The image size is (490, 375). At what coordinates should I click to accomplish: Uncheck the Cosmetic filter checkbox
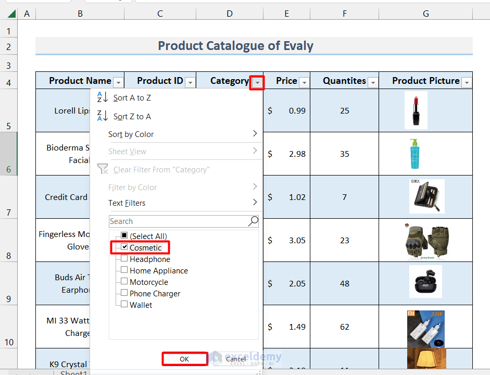(124, 247)
